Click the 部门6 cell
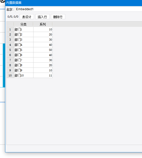The height and width of the screenshot is (158, 142). (24, 55)
